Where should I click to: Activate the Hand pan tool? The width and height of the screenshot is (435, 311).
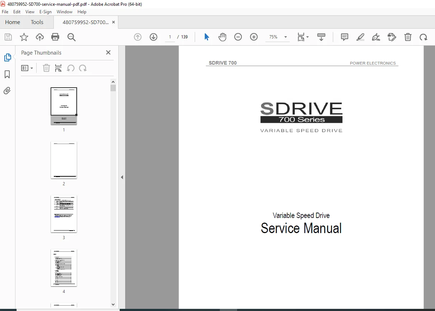coord(222,37)
